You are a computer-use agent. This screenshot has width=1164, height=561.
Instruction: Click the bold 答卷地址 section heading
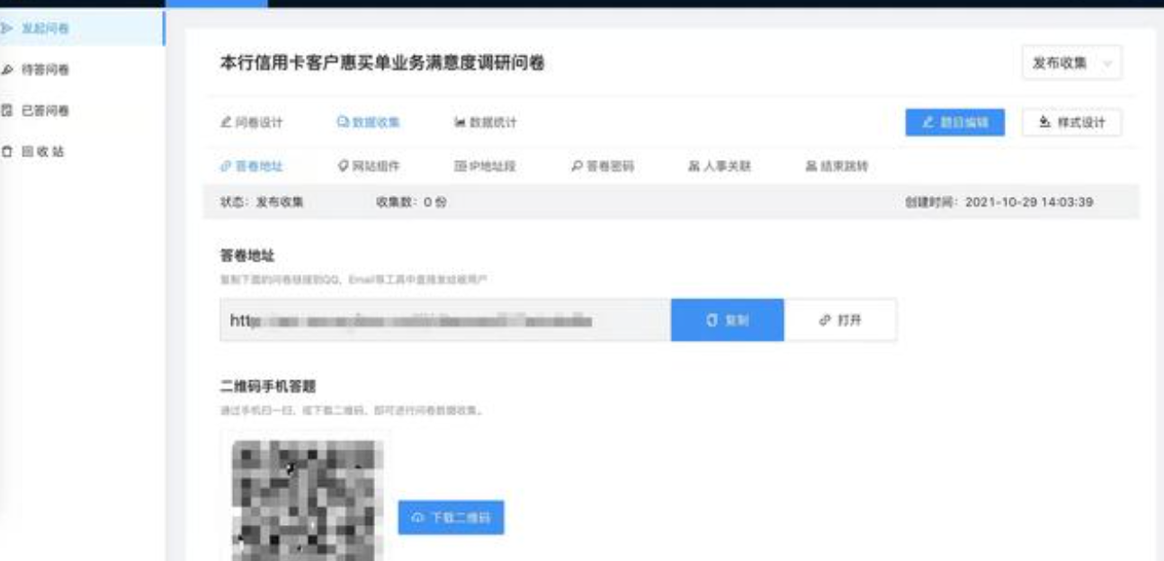pyautogui.click(x=246, y=257)
